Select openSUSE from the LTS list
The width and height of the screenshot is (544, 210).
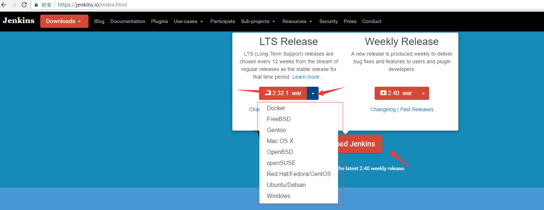pyautogui.click(x=299, y=163)
